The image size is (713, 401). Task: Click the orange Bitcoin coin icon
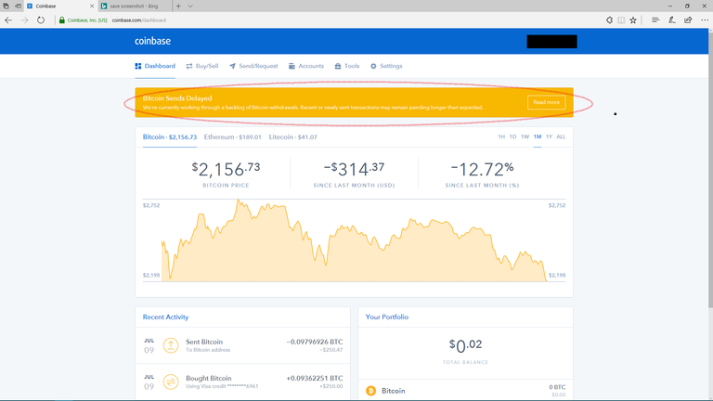coord(371,391)
